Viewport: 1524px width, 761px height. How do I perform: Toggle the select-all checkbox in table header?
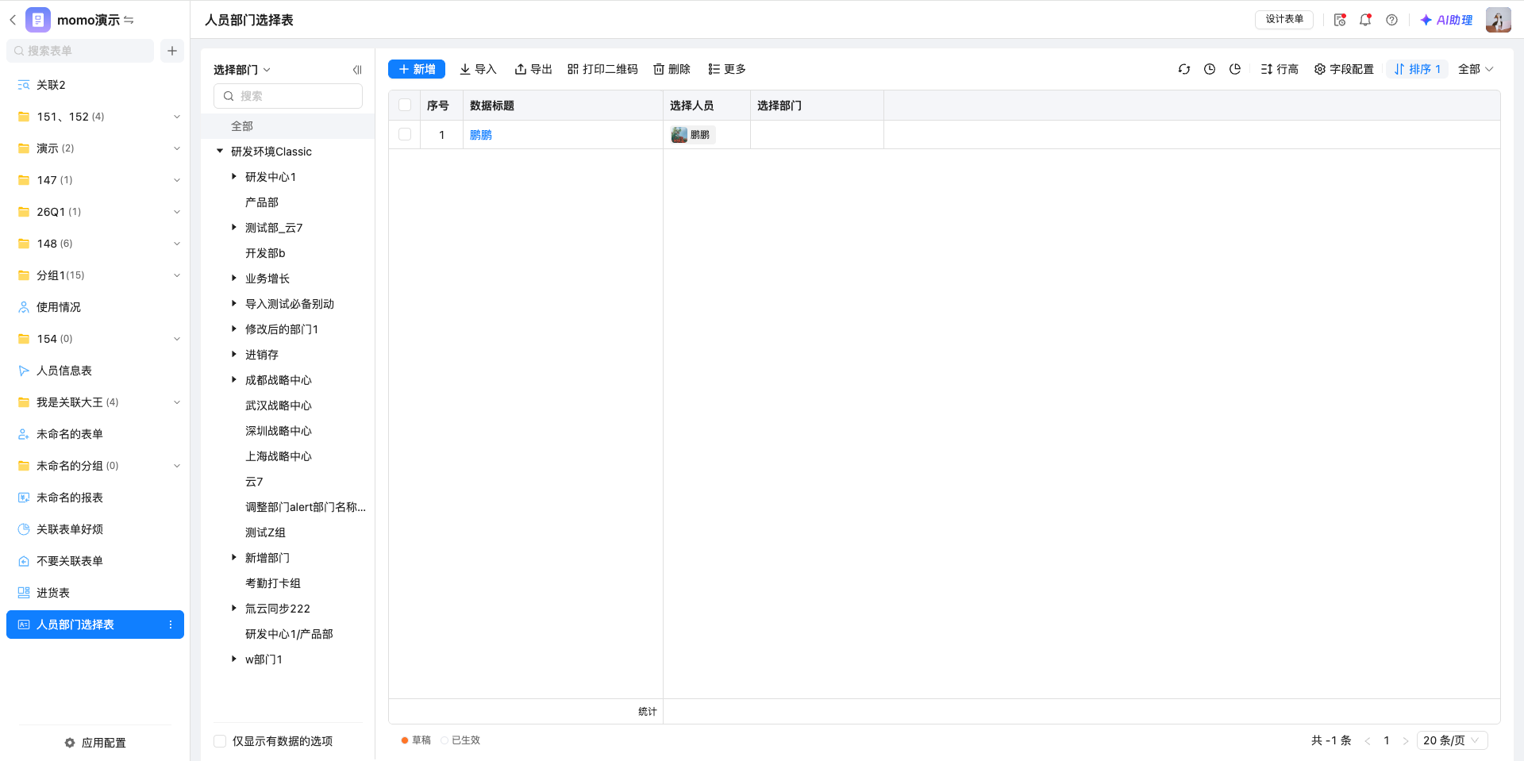click(x=405, y=106)
